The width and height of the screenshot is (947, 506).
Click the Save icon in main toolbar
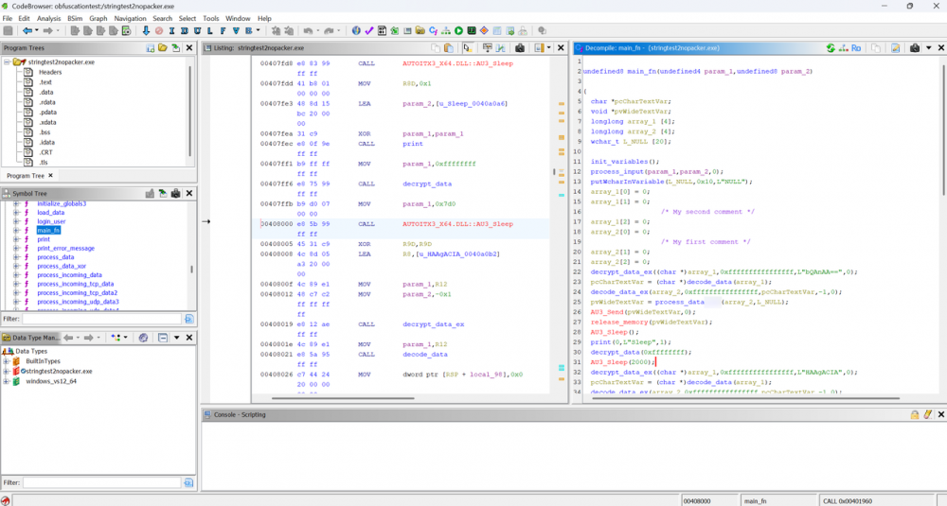pos(9,31)
